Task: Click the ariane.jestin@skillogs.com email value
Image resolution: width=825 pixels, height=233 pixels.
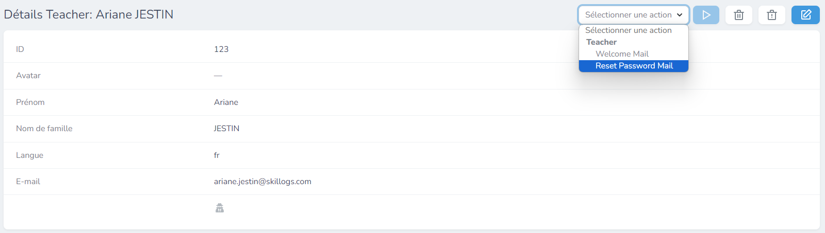Action: [x=262, y=182]
